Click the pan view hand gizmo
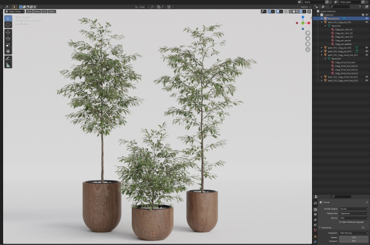370x245 pixels. click(x=308, y=38)
